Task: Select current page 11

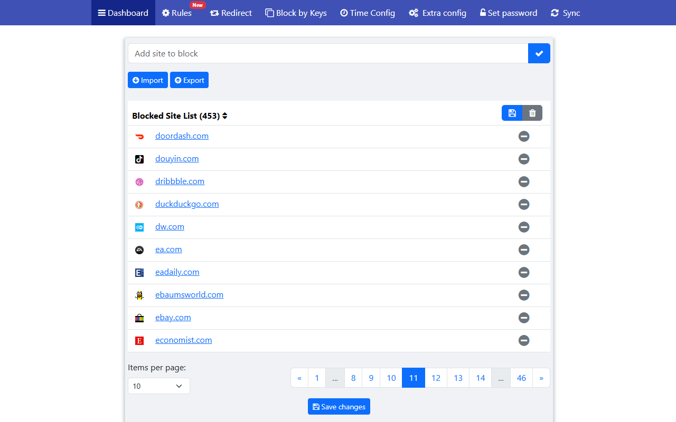Action: [x=414, y=378]
